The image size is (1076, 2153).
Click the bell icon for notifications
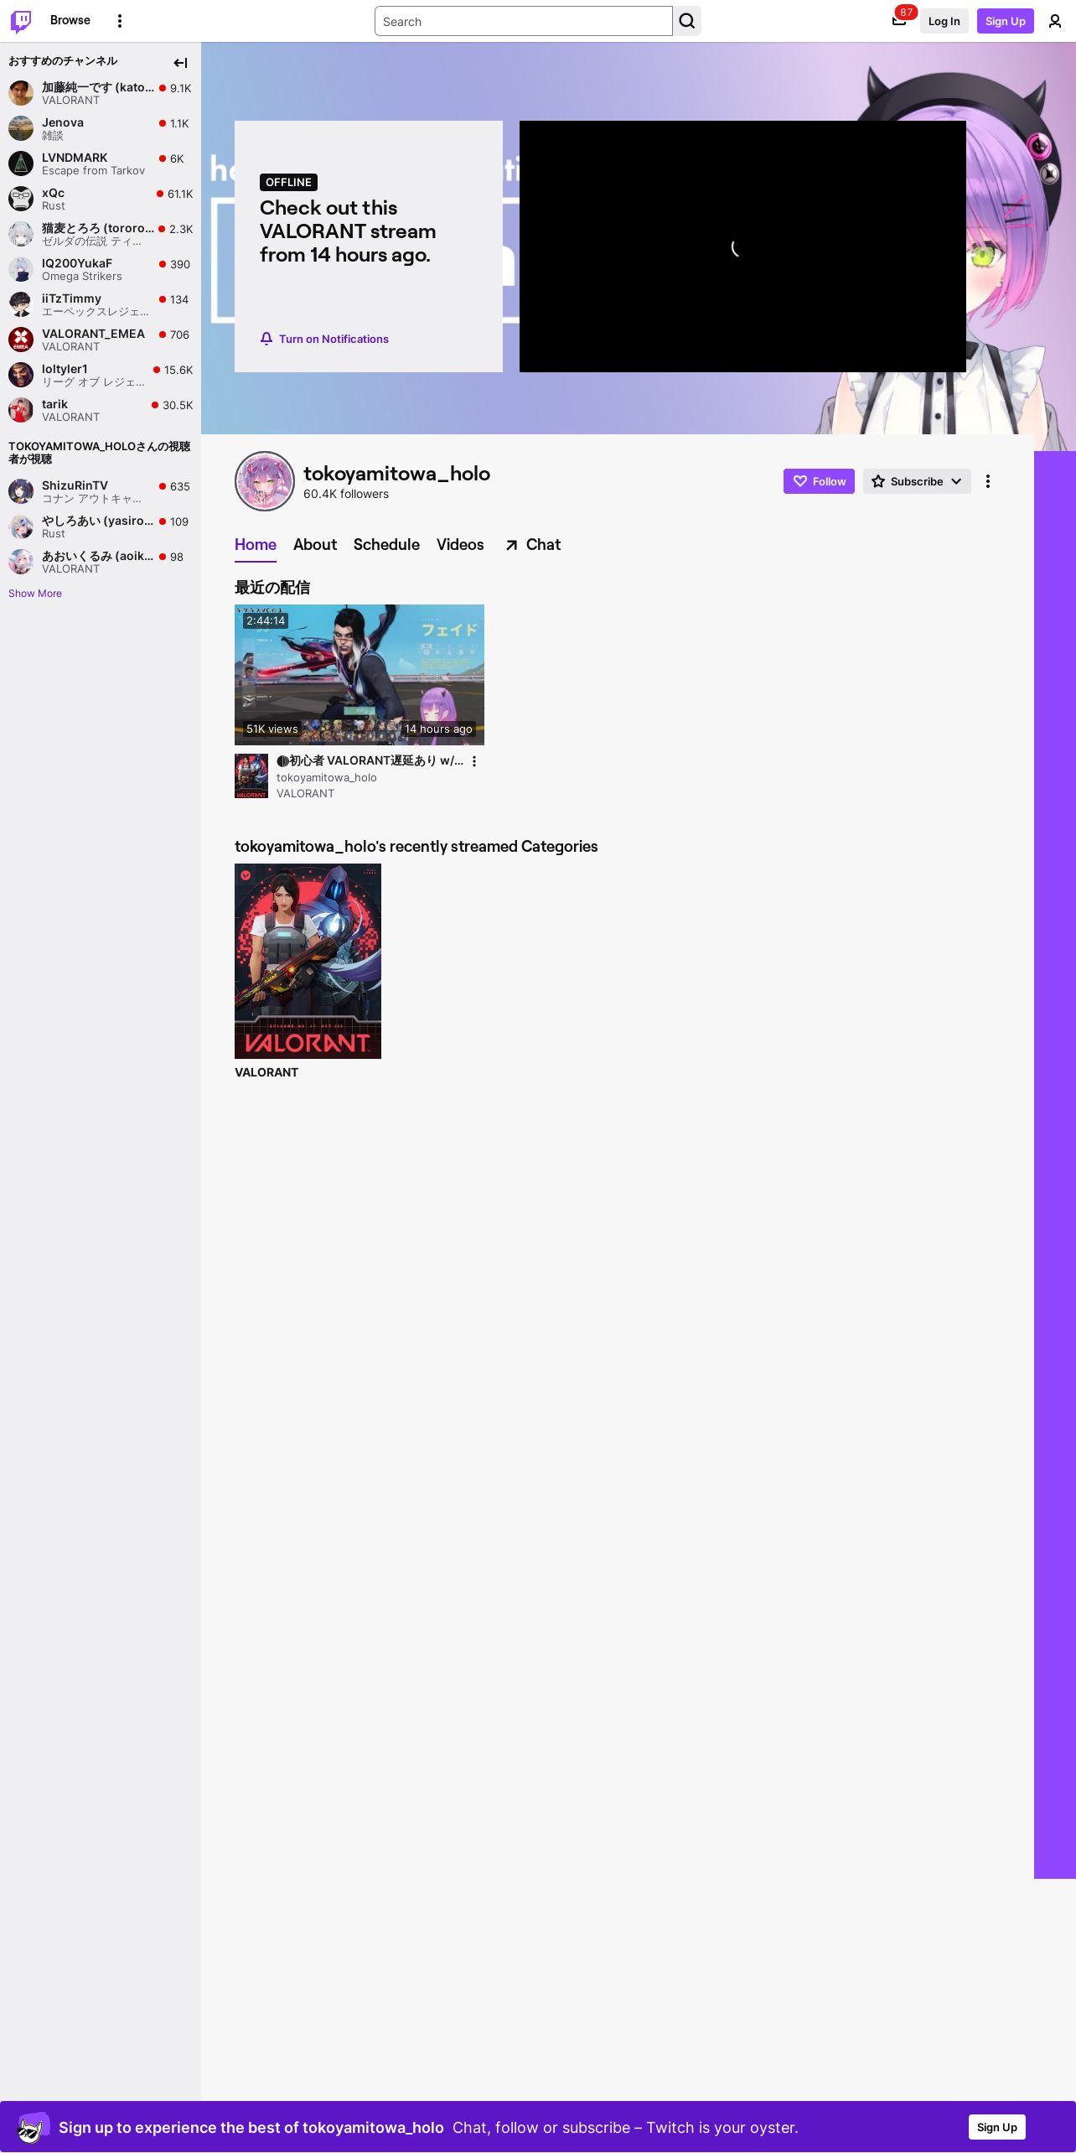266,339
